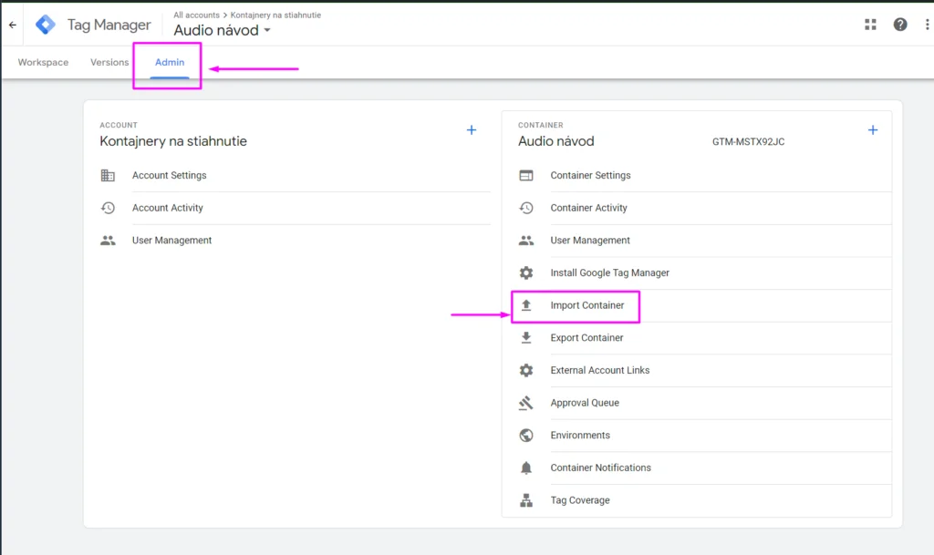Screen dimensions: 934x555
Task: Click the Container Activity history icon
Action: pos(526,208)
